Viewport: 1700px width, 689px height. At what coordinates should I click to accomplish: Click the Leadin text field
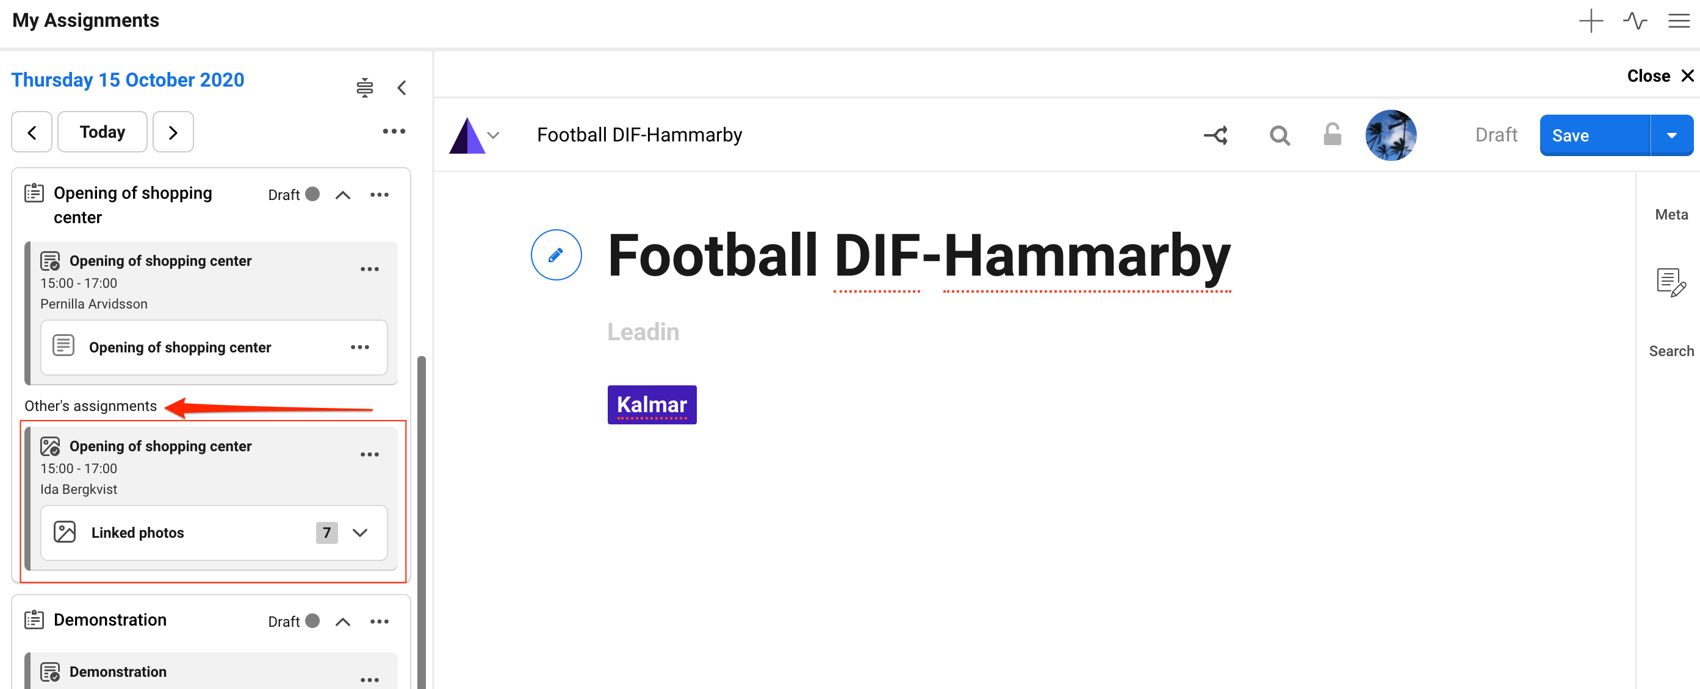click(x=643, y=332)
